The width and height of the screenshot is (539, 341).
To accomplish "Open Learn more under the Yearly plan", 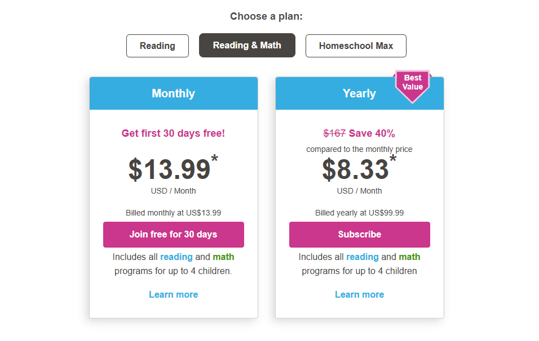I will [359, 294].
